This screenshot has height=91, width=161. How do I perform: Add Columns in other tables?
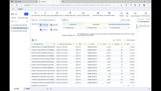[83, 14]
